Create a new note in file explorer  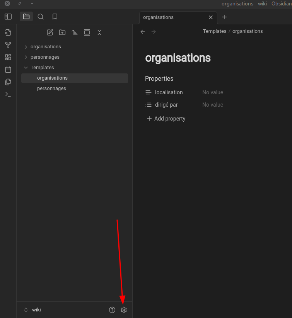50,32
